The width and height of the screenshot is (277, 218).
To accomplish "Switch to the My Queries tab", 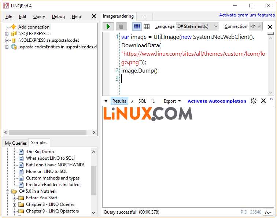I will (15, 143).
